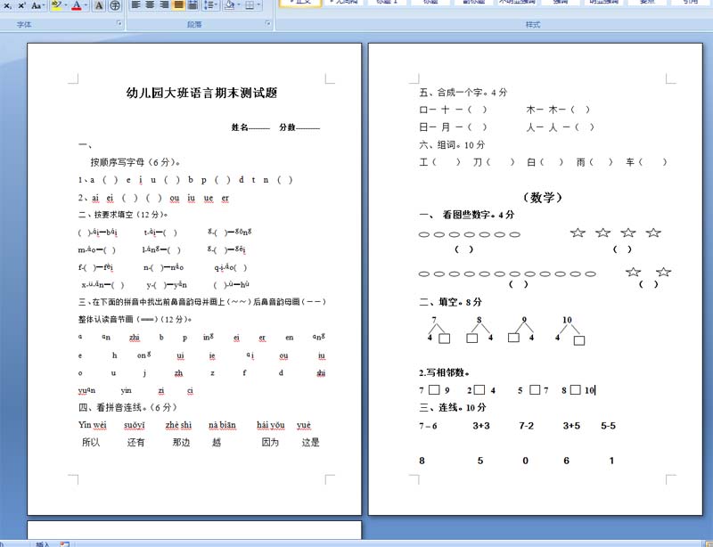Select the 无间隔 style
Viewport: 713px width, 547px height.
click(x=344, y=2)
